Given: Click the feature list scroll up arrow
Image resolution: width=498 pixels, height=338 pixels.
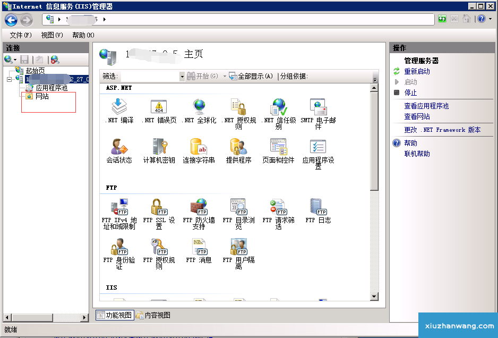Looking at the screenshot, I should tap(374, 88).
